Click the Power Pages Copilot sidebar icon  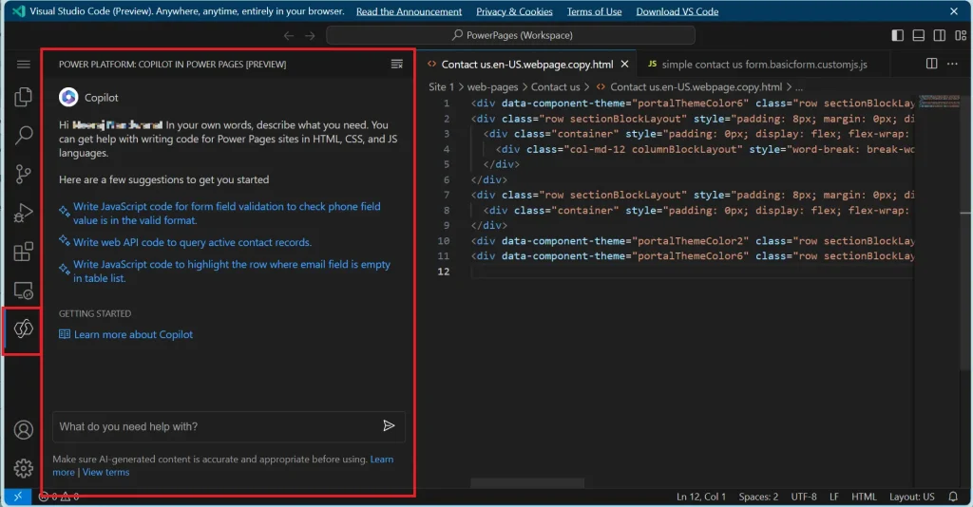24,329
